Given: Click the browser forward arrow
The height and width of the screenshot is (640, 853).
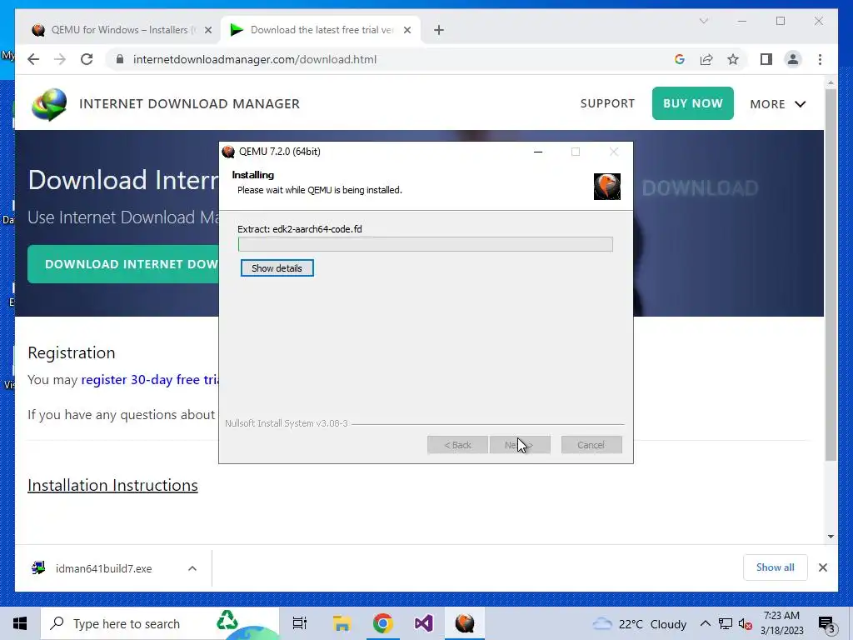Looking at the screenshot, I should click(x=60, y=59).
